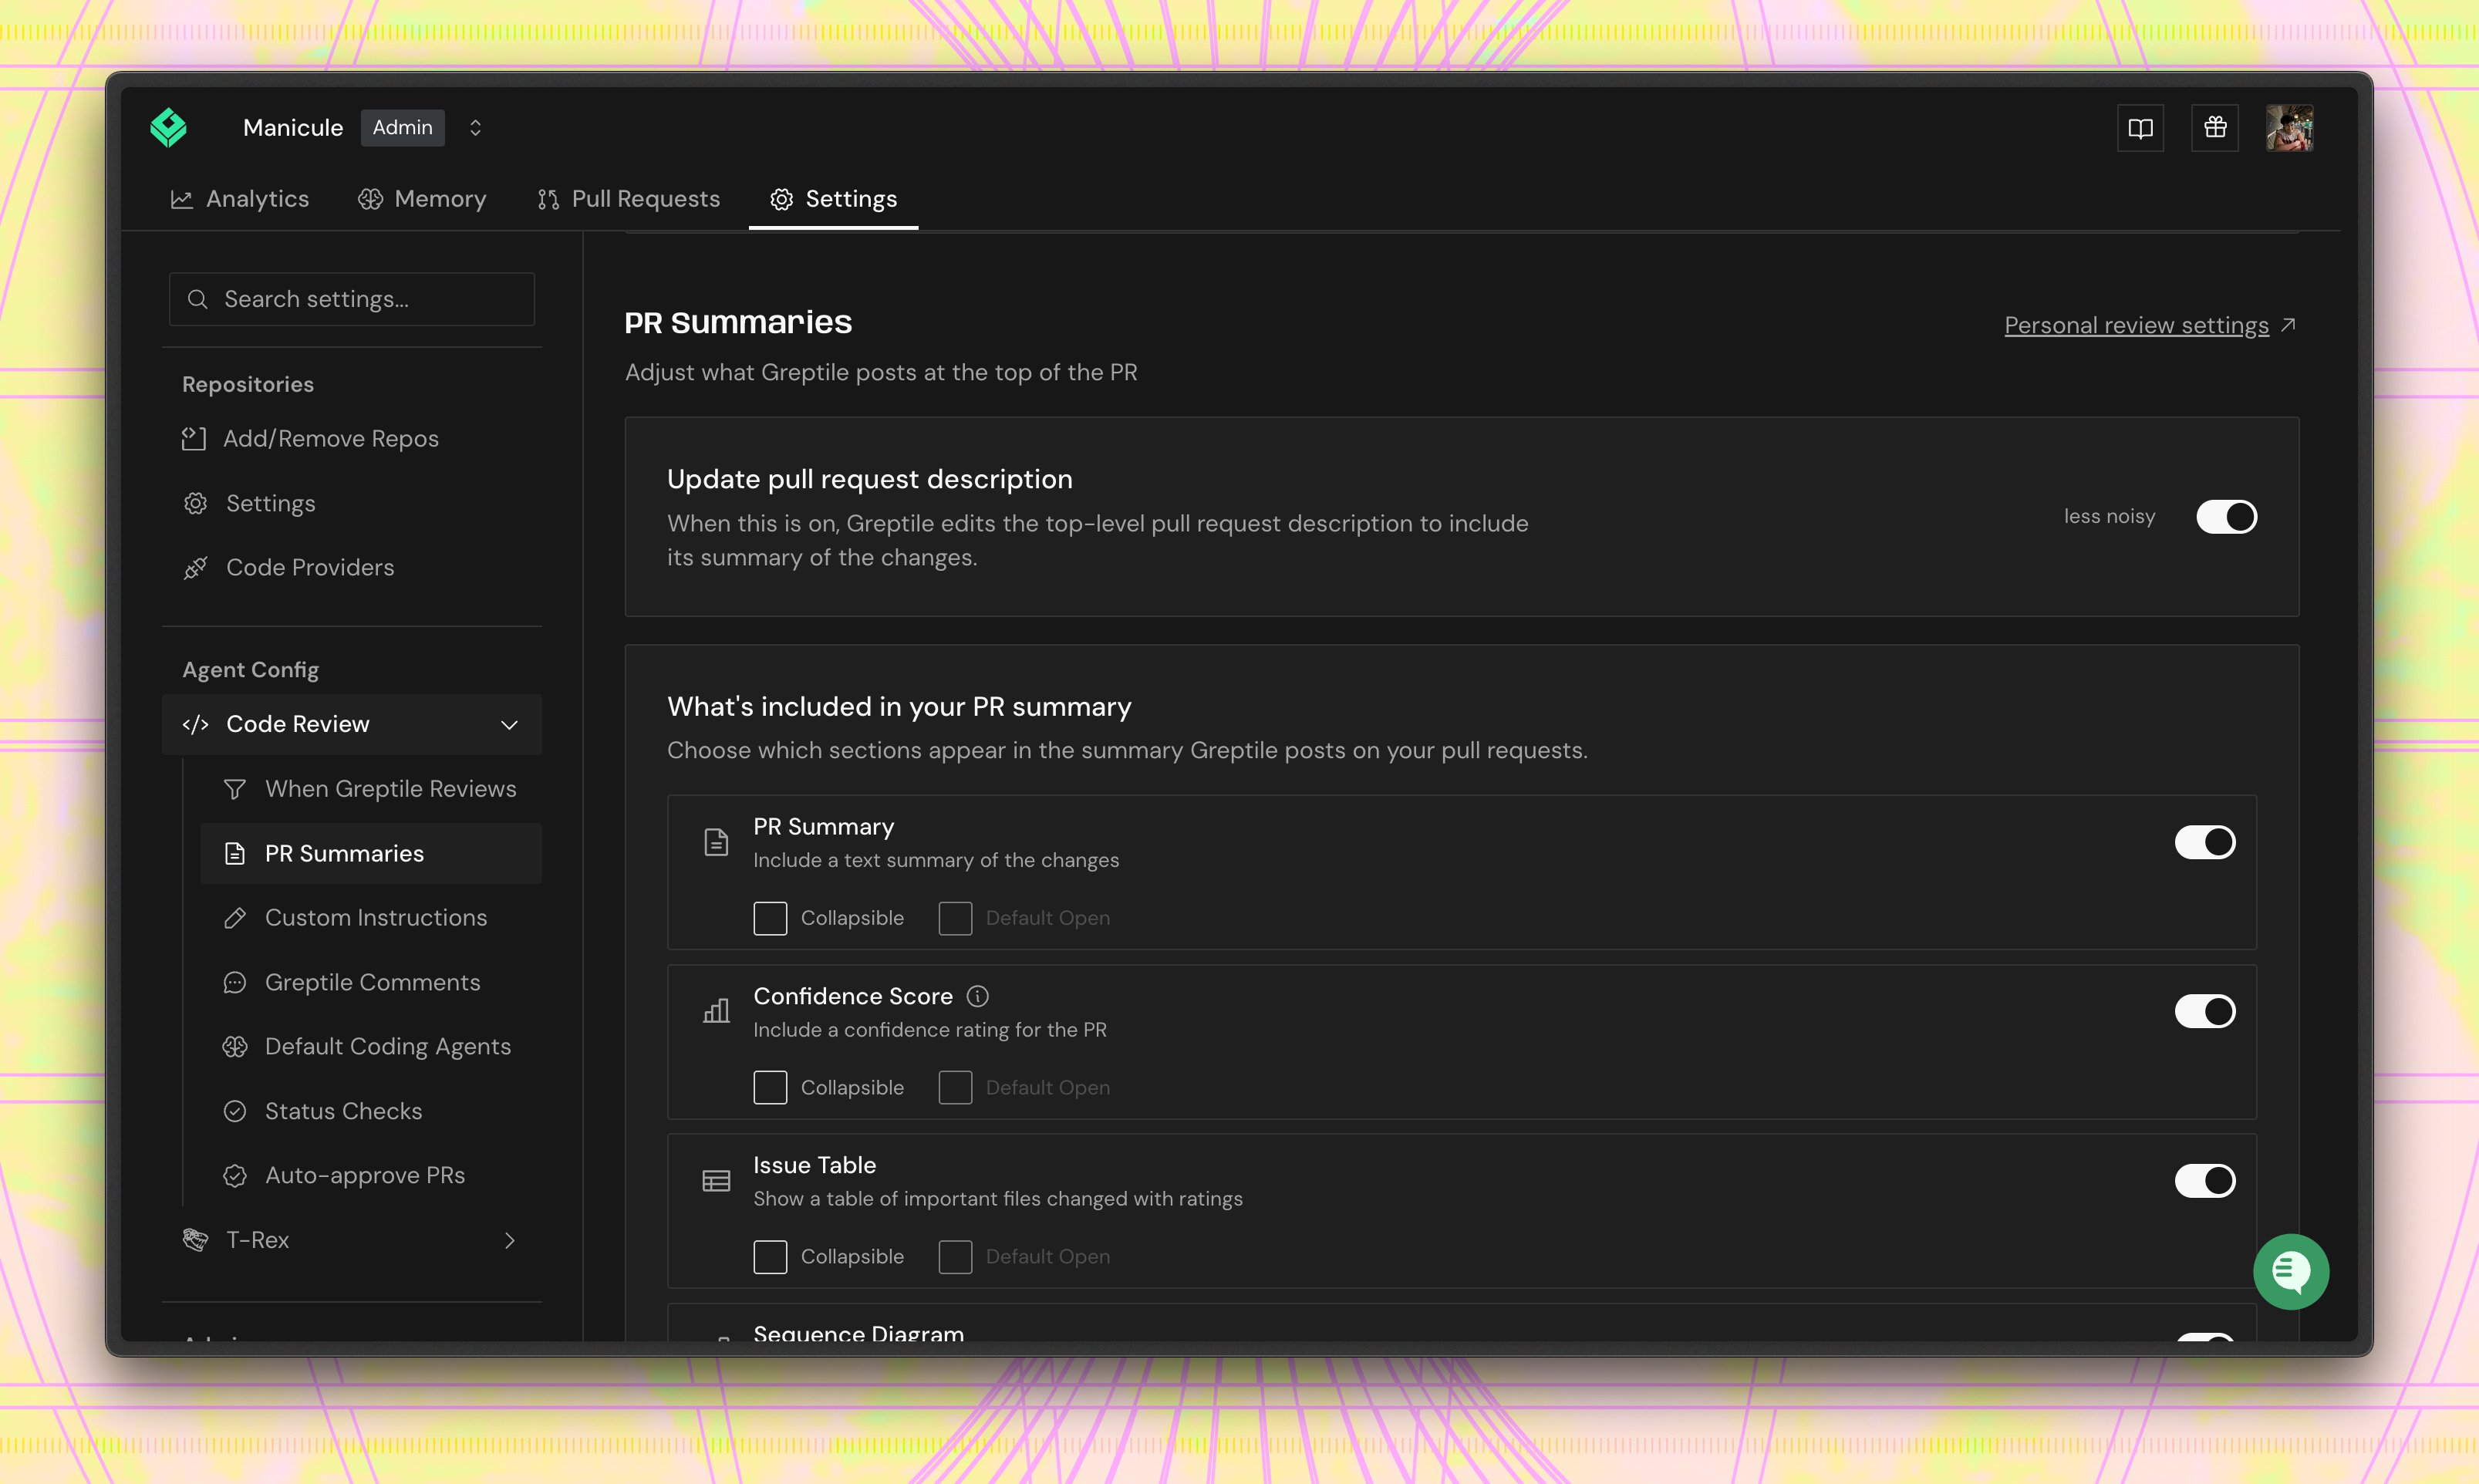Turn off the PR Summary toggle
Viewport: 2479px width, 1484px height.
pyautogui.click(x=2205, y=842)
